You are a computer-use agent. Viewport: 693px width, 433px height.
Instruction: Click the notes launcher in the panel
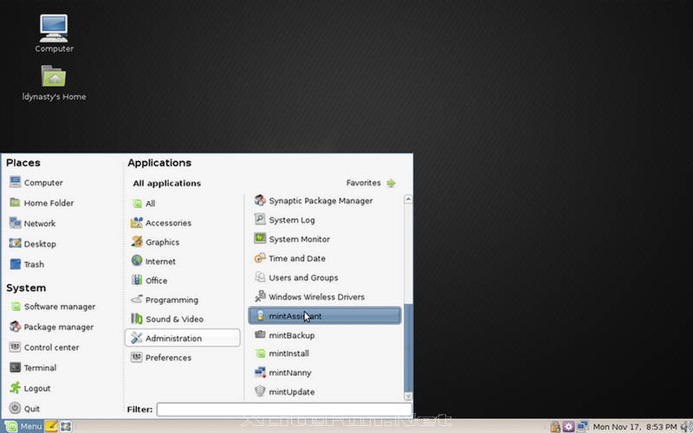(x=51, y=426)
